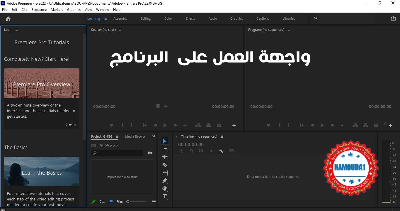400x211 pixels.
Task: Show more workspaces overflow chevrons
Action: coord(316,18)
